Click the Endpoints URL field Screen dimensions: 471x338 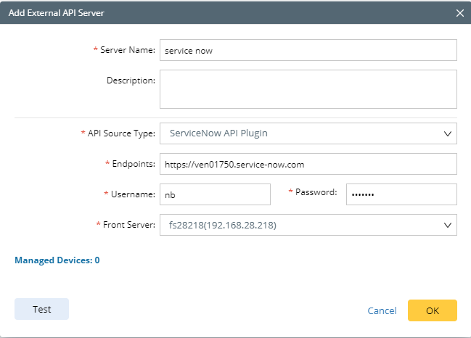(308, 164)
